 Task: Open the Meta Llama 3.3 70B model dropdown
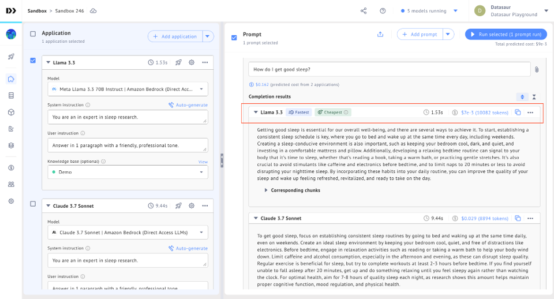tap(128, 89)
